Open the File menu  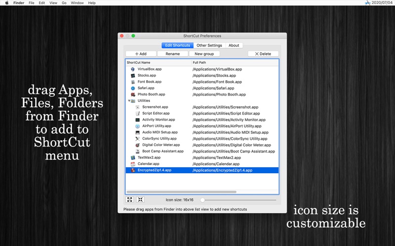[x=32, y=3]
